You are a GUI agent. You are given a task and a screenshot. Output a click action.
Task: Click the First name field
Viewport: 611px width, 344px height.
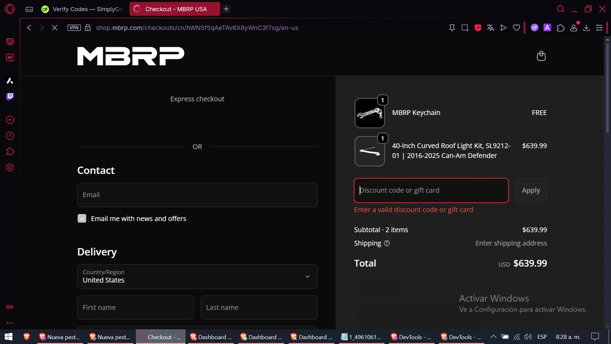pyautogui.click(x=136, y=307)
